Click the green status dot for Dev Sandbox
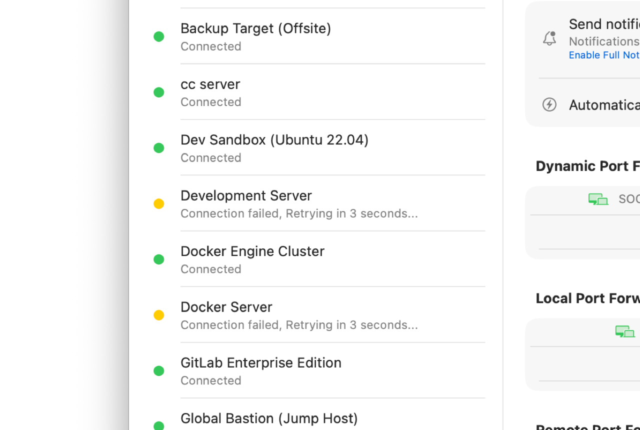This screenshot has height=430, width=640. (158, 148)
